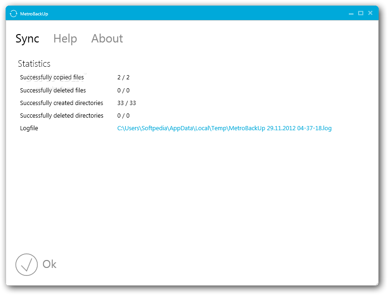Screen dimensions: 388x295
Task: Open the MetroBackUp logfile path link
Action: pos(224,128)
